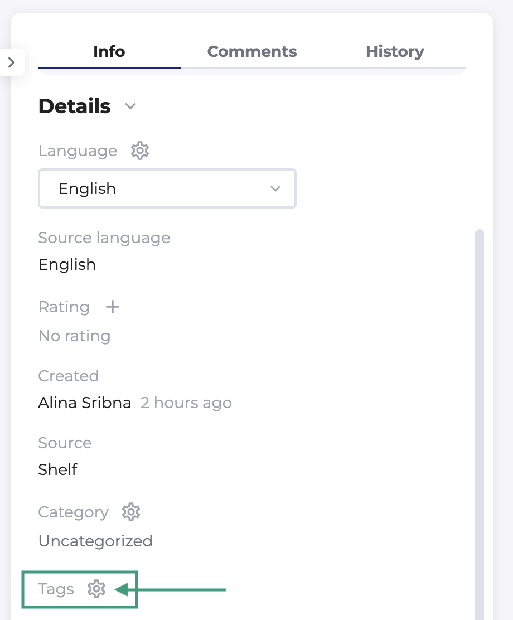Click the Source language English value

pyautogui.click(x=67, y=264)
